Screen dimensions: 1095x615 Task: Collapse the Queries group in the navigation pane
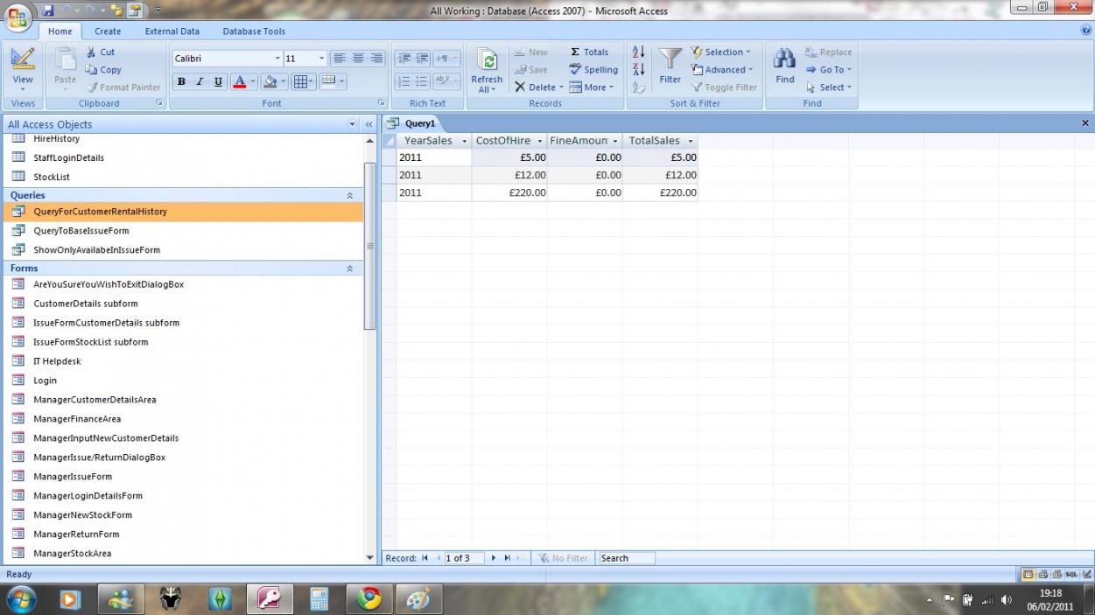pyautogui.click(x=350, y=195)
